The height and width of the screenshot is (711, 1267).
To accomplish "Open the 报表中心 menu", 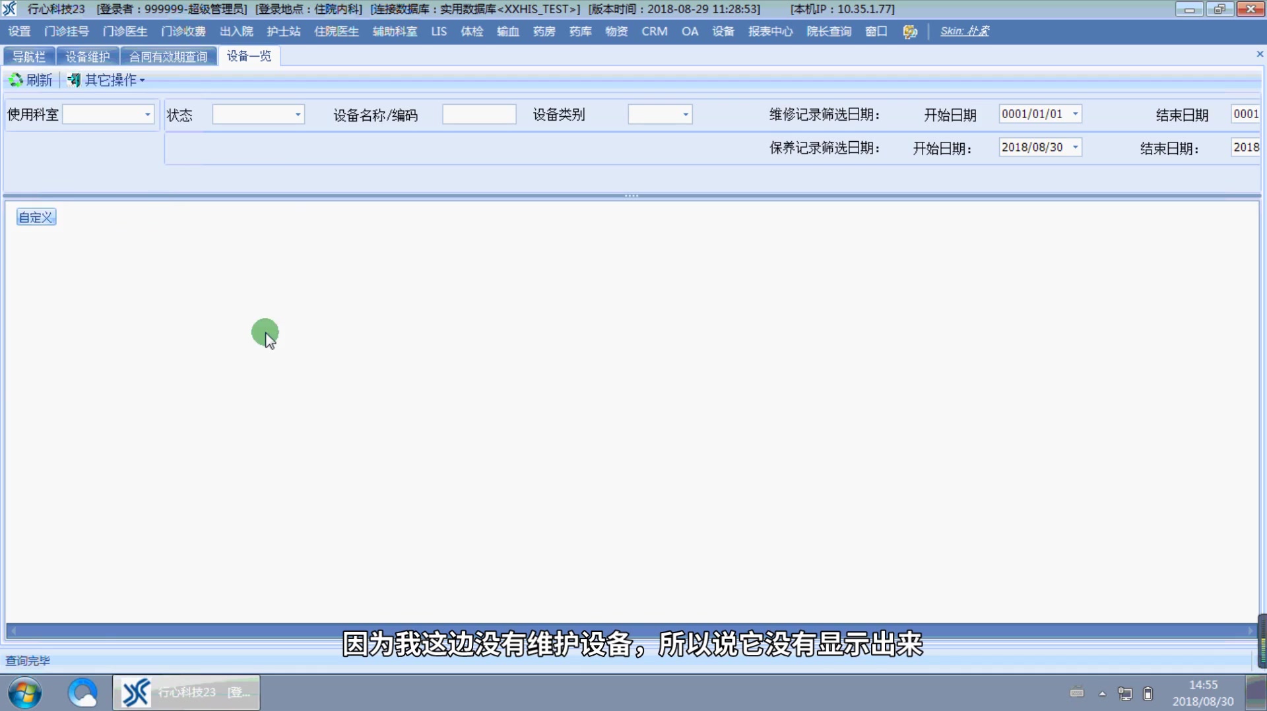I will pos(770,31).
